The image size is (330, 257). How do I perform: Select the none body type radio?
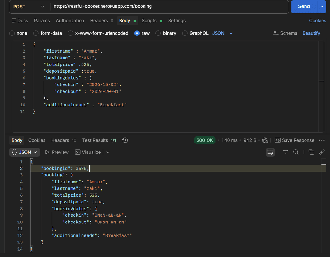pyautogui.click(x=12, y=33)
